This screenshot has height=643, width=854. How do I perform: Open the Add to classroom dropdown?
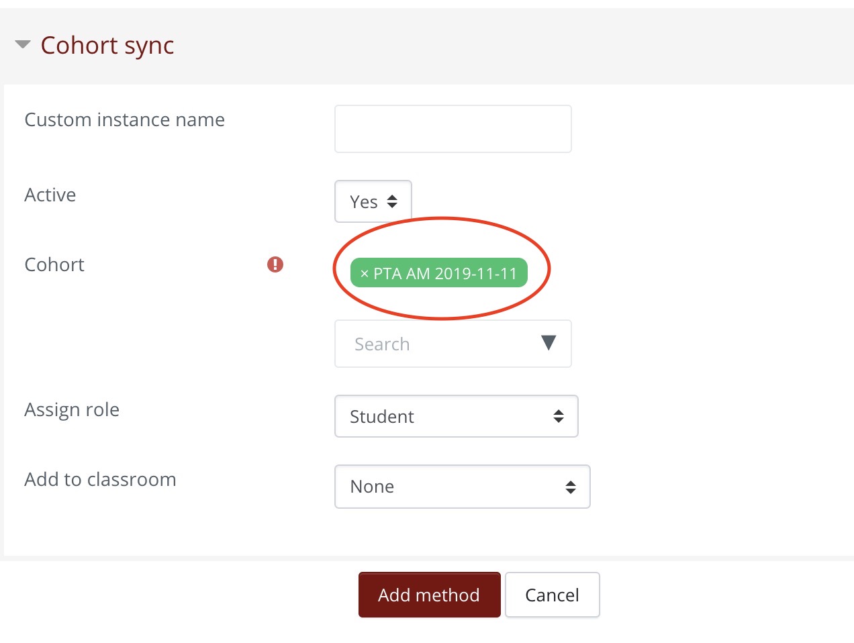point(462,487)
